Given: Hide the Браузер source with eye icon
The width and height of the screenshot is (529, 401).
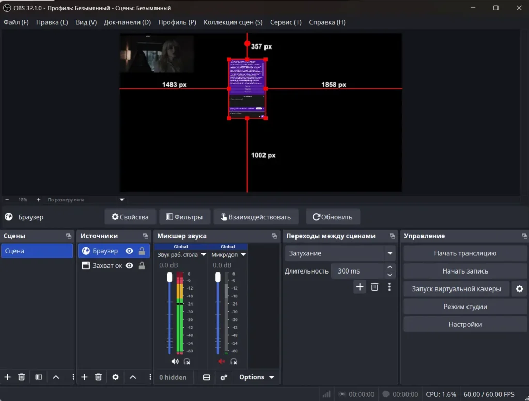Looking at the screenshot, I should (129, 251).
